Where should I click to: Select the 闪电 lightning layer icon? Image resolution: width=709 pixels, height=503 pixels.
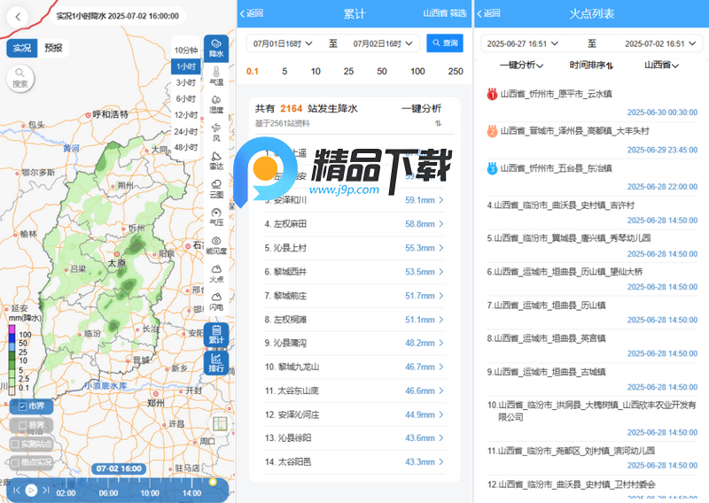(x=216, y=301)
